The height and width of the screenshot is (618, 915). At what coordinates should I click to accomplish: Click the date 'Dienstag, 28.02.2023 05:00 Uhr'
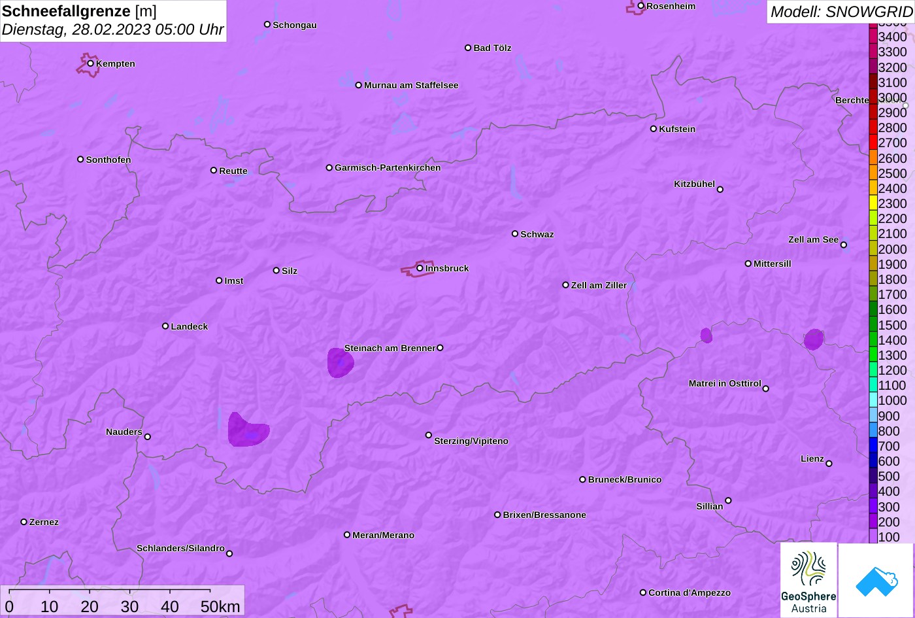pos(113,29)
